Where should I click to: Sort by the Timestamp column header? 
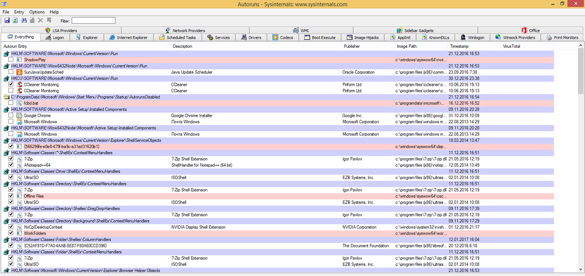click(474, 47)
